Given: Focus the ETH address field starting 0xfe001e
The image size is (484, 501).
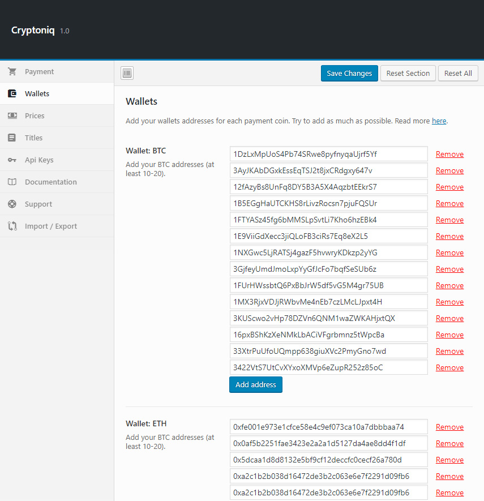Looking at the screenshot, I should click(328, 427).
